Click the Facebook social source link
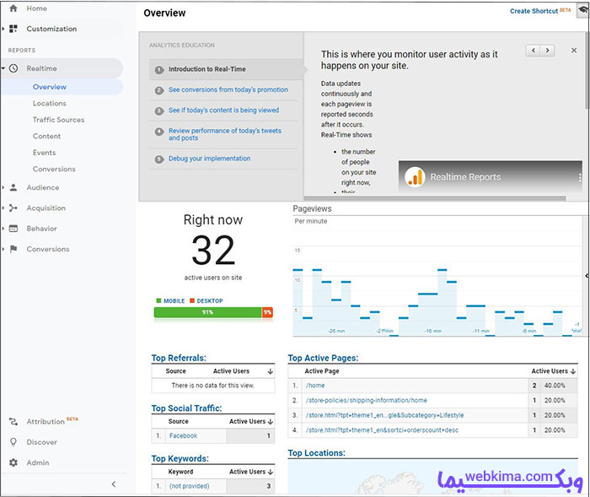Image resolution: width=590 pixels, height=497 pixels. tap(183, 435)
